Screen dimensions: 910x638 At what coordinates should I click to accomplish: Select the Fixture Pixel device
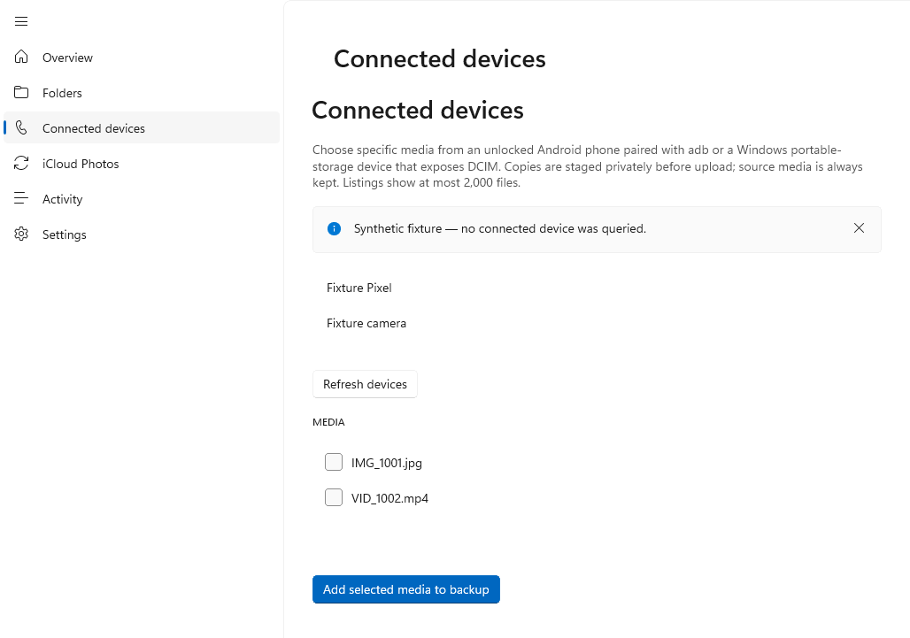click(597, 288)
